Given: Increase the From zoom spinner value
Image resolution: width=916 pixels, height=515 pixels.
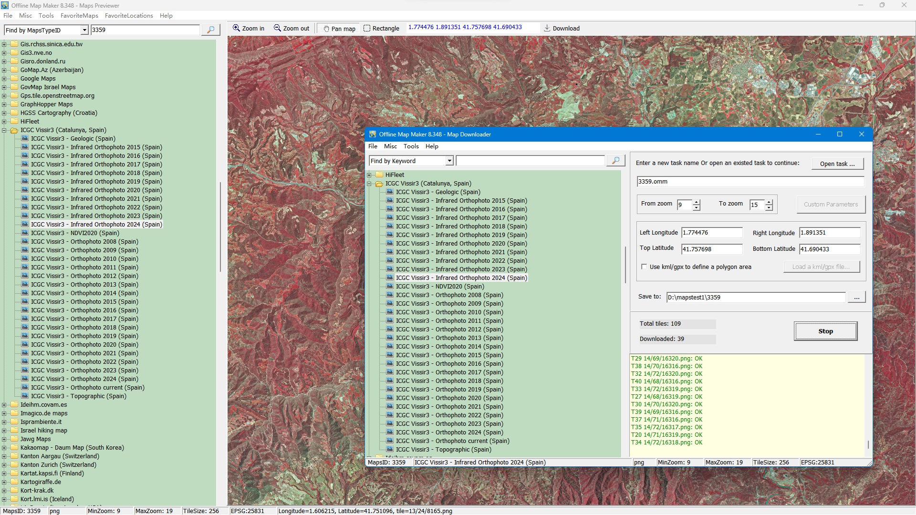Looking at the screenshot, I should (697, 202).
